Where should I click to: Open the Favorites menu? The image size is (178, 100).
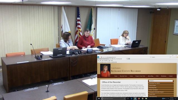(106, 61)
